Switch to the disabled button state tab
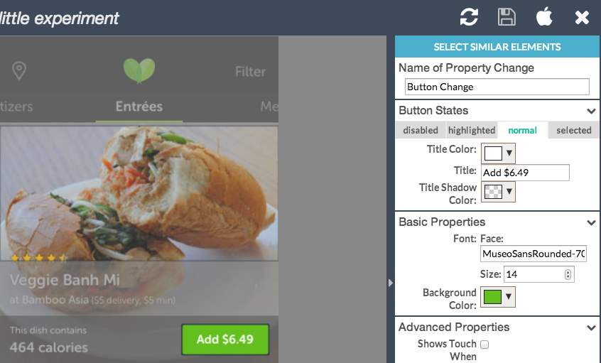 point(421,130)
